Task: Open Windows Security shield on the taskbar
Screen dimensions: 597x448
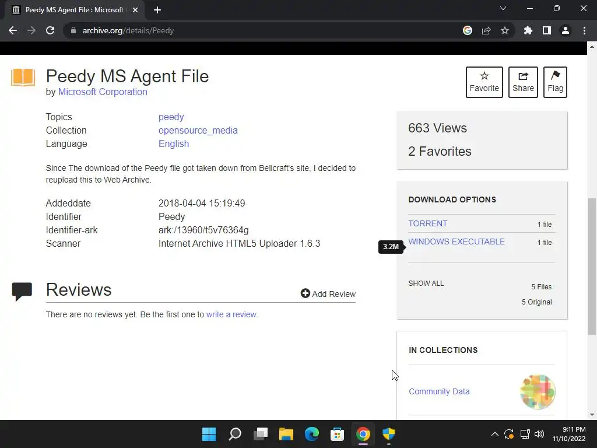Action: point(389,434)
